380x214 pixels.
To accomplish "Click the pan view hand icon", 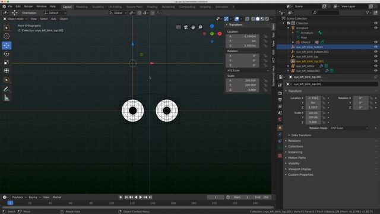I will 193,27.
